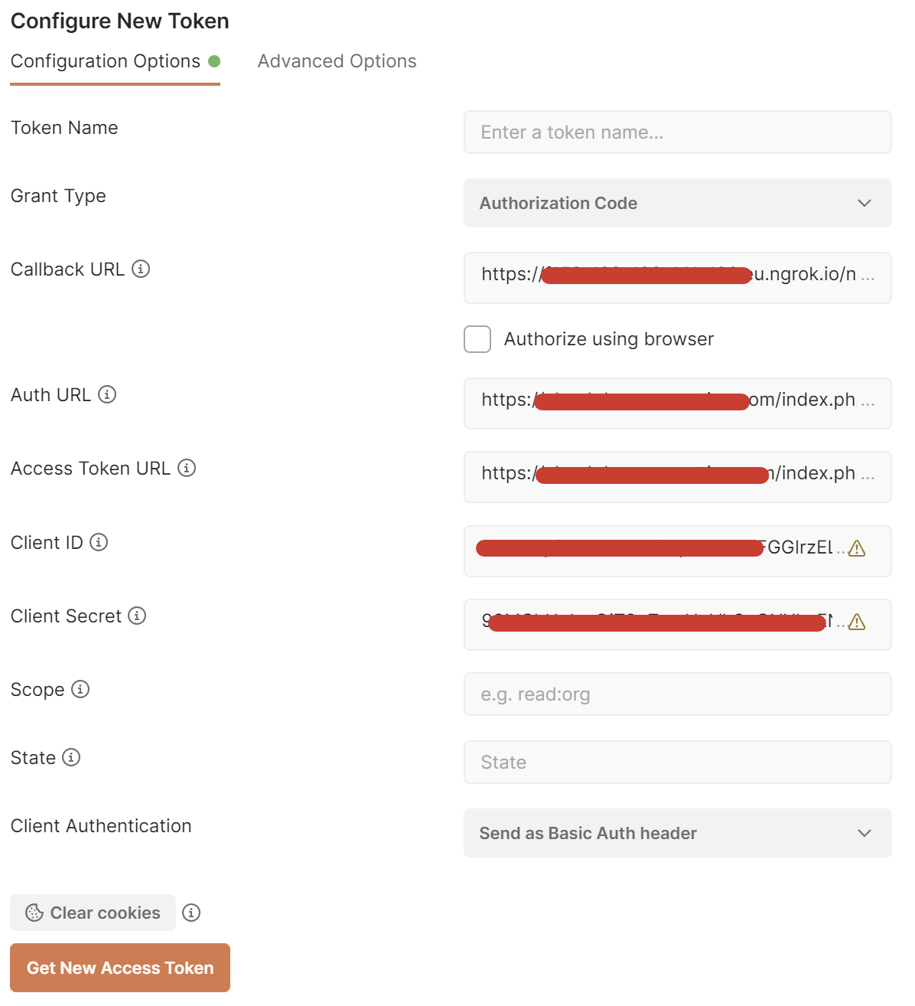The width and height of the screenshot is (915, 1006).
Task: Click the info icon beside Clear cookies
Action: point(191,913)
